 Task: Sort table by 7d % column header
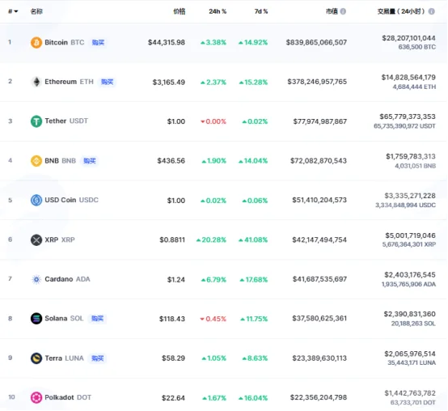261,11
